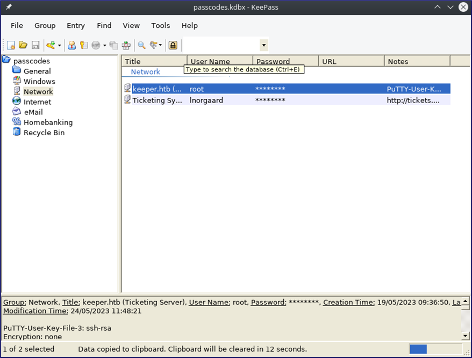Click the details pane scroll up arrow
The width and height of the screenshot is (472, 358).
click(466, 301)
